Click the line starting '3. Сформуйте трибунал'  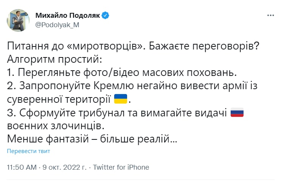(x=117, y=113)
